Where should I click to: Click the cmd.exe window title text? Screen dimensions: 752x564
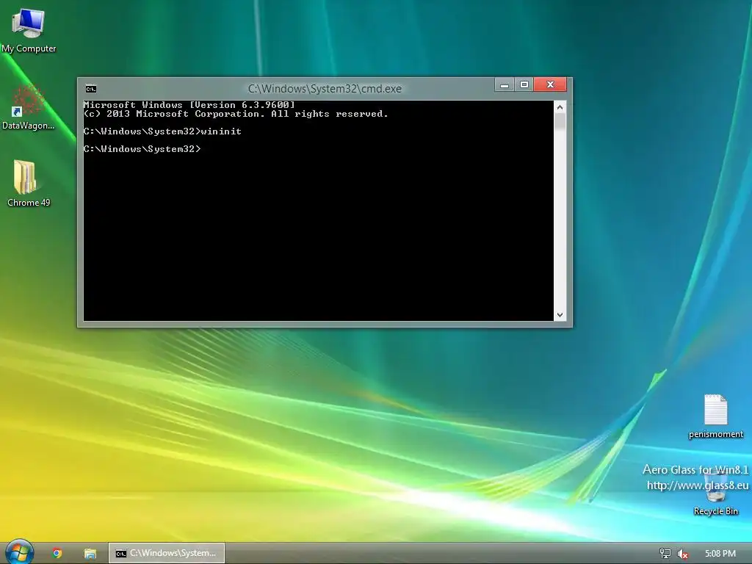tap(325, 89)
